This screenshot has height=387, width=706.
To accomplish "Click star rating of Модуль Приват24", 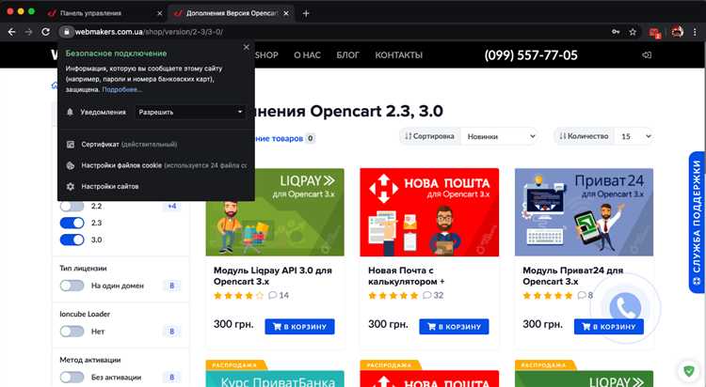I will tap(548, 295).
